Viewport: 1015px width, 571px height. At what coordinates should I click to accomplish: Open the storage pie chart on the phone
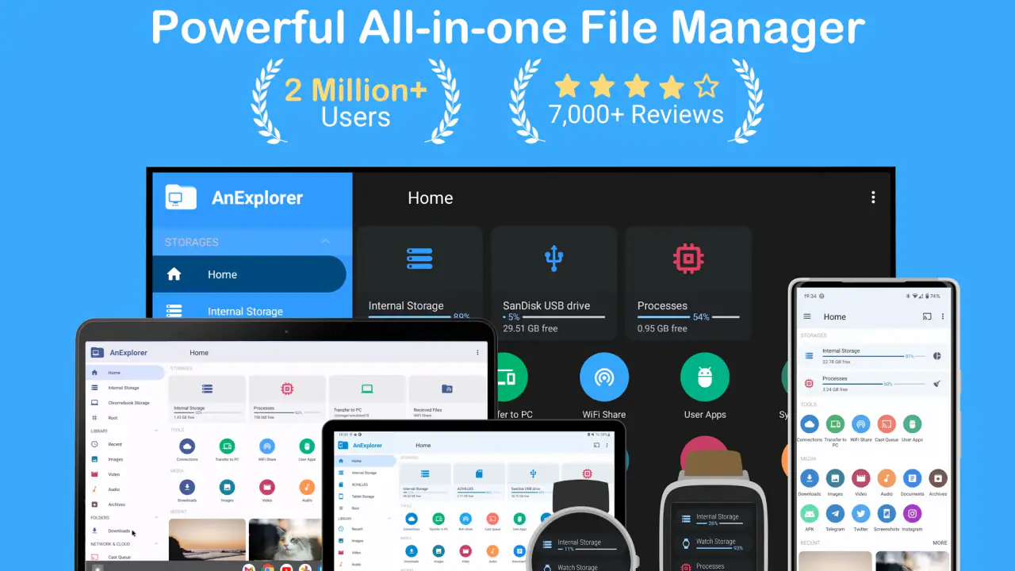click(936, 356)
